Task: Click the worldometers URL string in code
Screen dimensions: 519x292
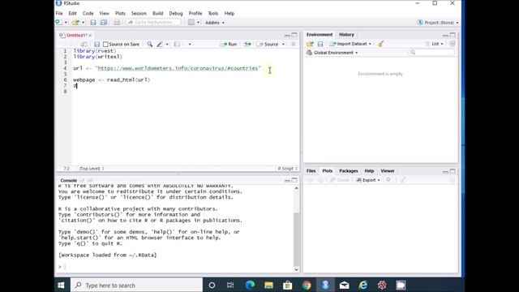Action: [x=178, y=68]
